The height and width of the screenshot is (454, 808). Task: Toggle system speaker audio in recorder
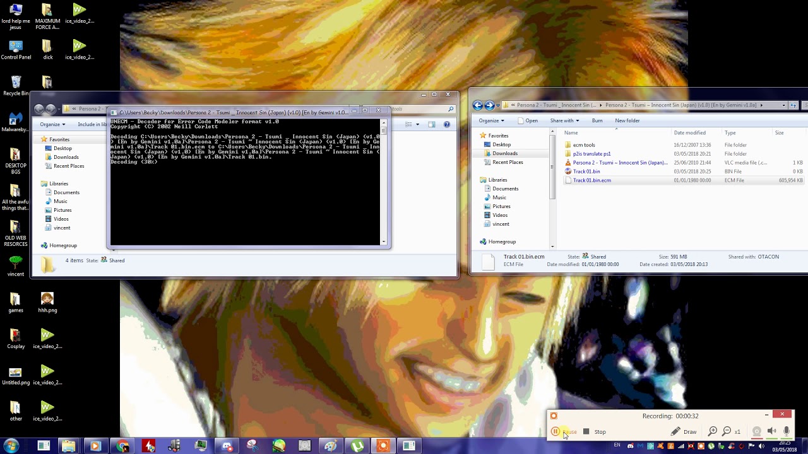click(x=771, y=432)
